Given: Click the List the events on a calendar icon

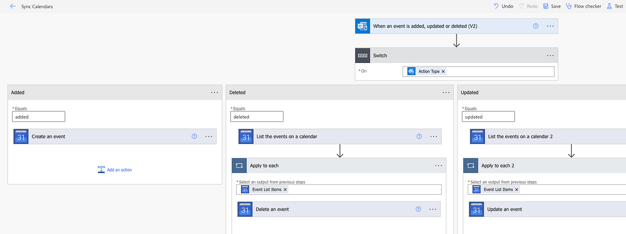Looking at the screenshot, I should pos(246,137).
